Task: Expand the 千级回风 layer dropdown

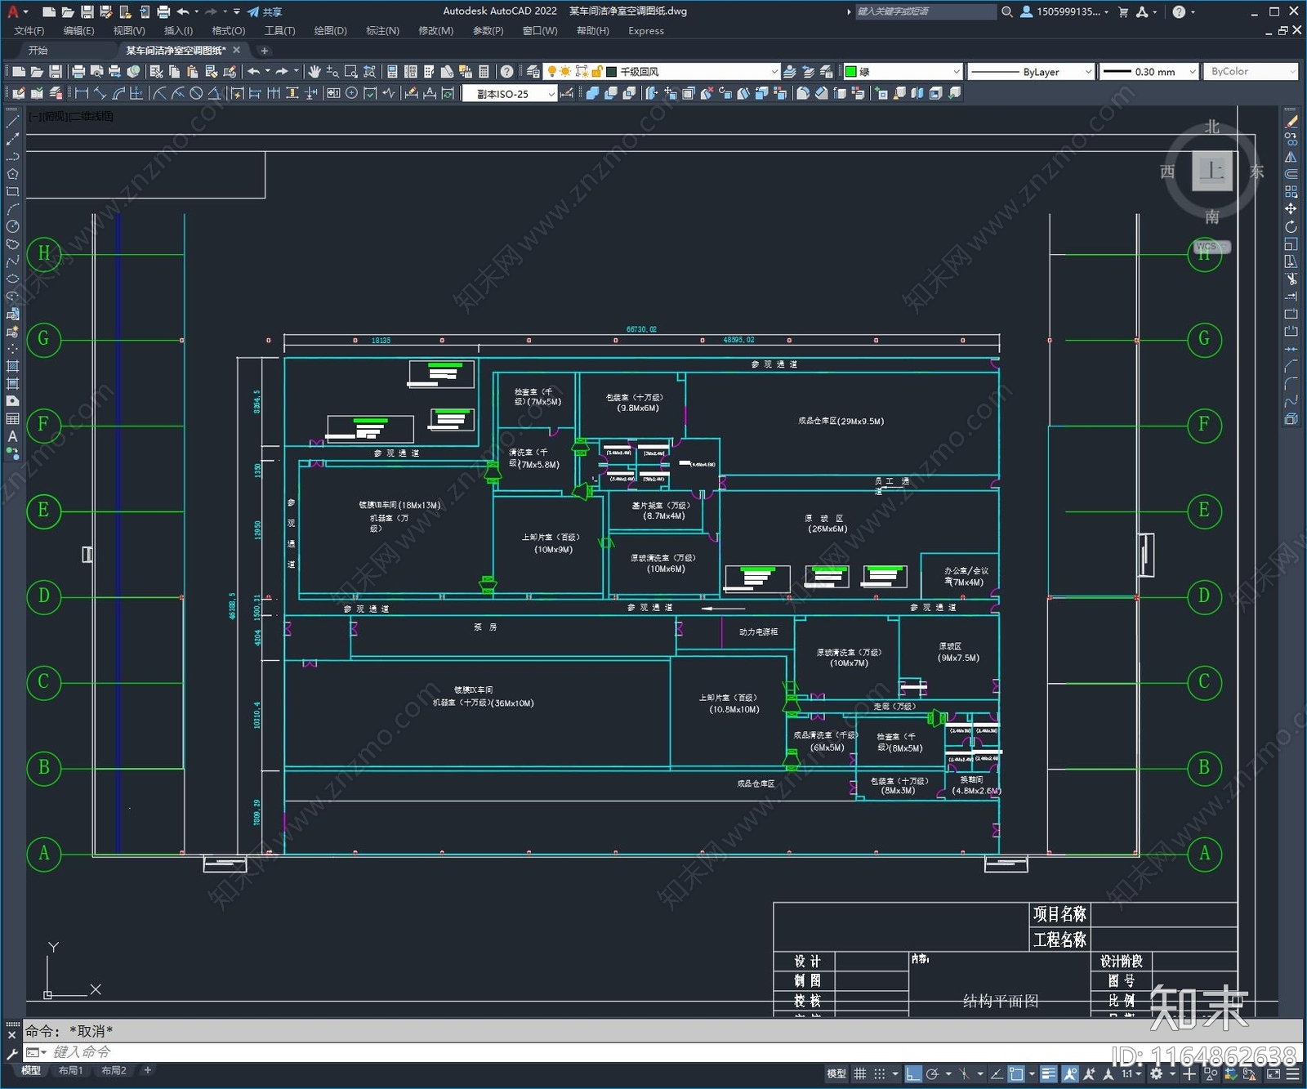Action: click(775, 72)
